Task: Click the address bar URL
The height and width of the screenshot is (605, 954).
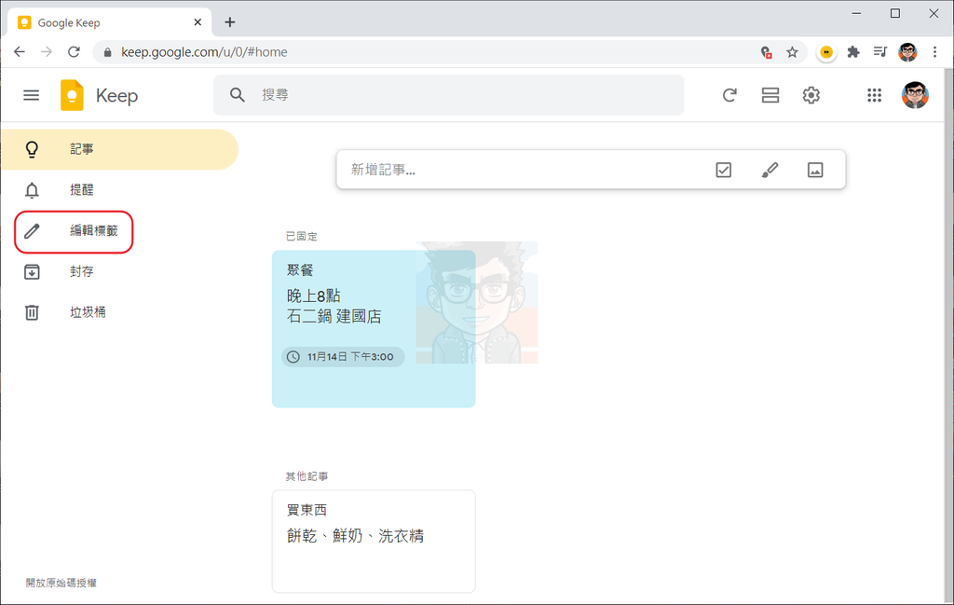Action: 204,52
